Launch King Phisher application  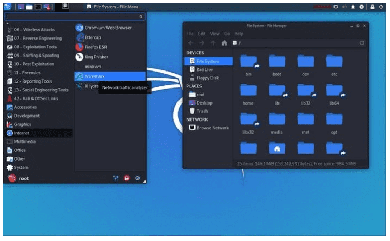coord(110,57)
